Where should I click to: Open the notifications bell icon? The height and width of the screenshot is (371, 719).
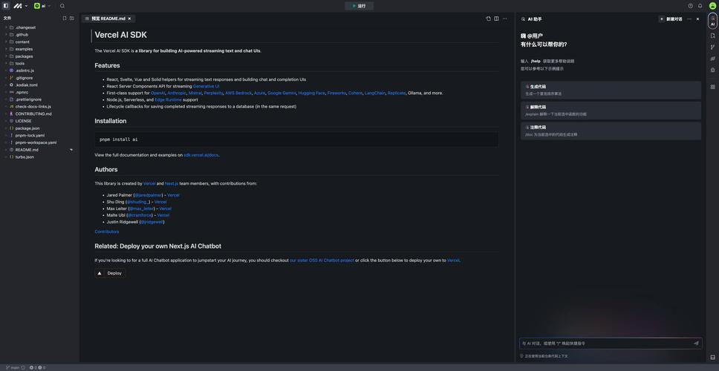click(x=700, y=6)
